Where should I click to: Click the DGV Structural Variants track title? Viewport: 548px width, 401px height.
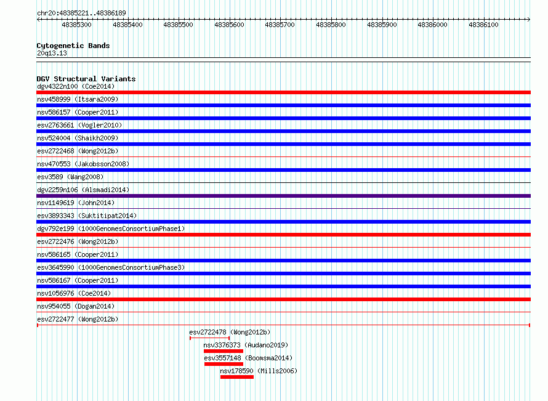[x=86, y=79]
